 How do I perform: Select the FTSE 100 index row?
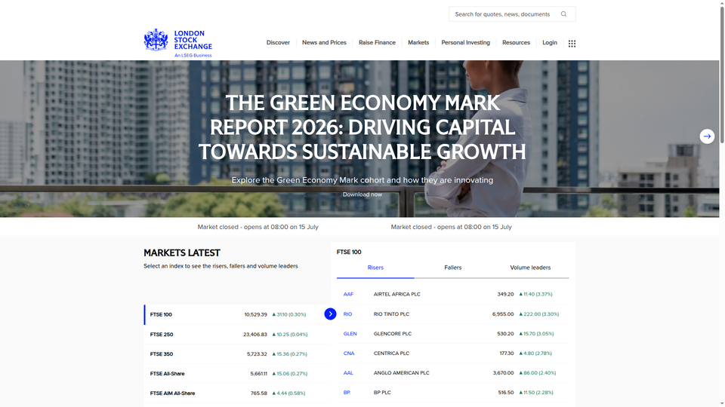(236, 314)
